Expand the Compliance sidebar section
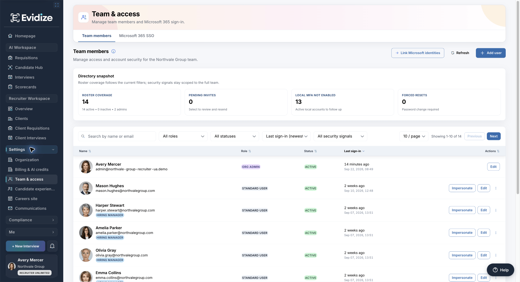Screen dimensions: 520x282 [32, 220]
